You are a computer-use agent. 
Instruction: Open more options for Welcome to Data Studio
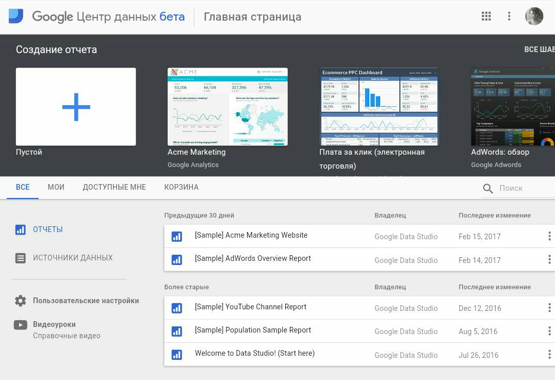[549, 354]
